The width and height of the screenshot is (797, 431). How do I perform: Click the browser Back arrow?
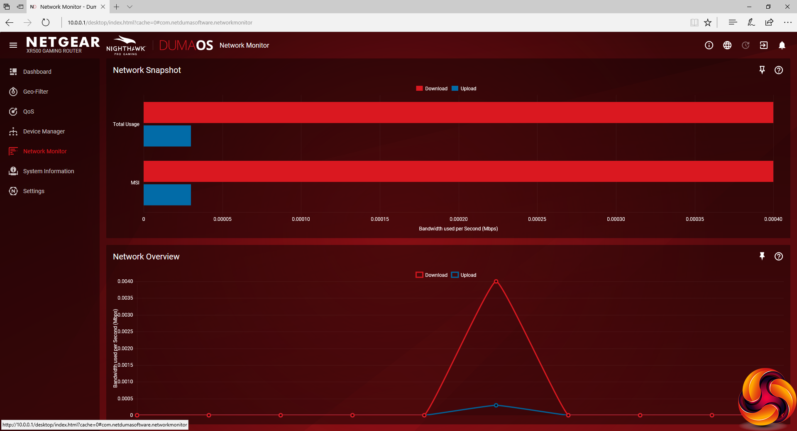coord(10,22)
